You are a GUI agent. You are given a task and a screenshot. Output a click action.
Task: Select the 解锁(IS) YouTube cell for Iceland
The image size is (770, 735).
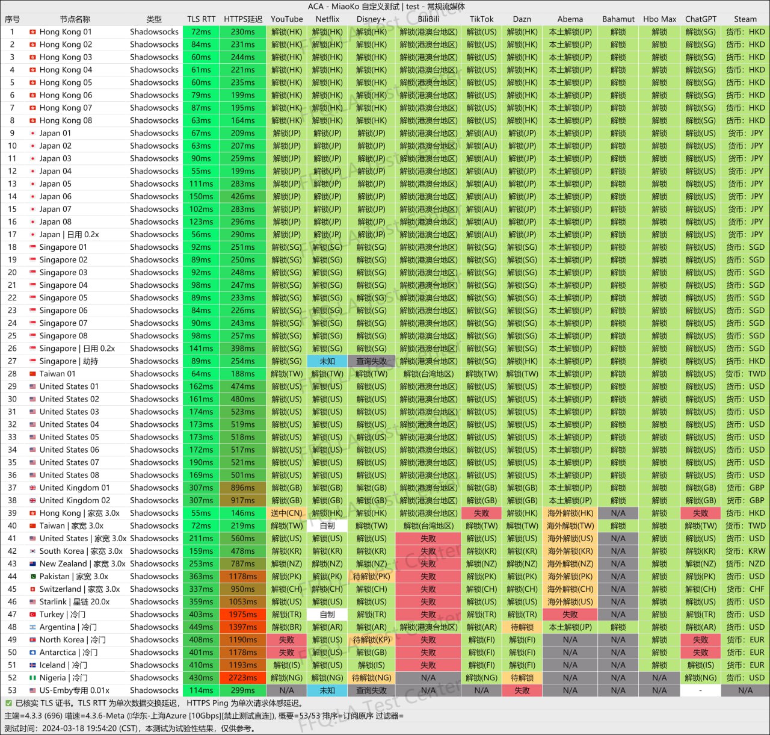click(287, 665)
